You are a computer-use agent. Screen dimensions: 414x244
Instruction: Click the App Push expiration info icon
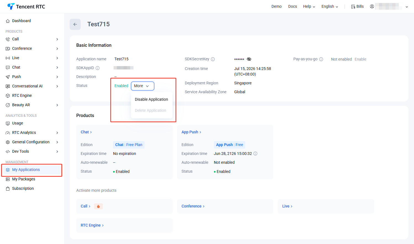(x=255, y=154)
